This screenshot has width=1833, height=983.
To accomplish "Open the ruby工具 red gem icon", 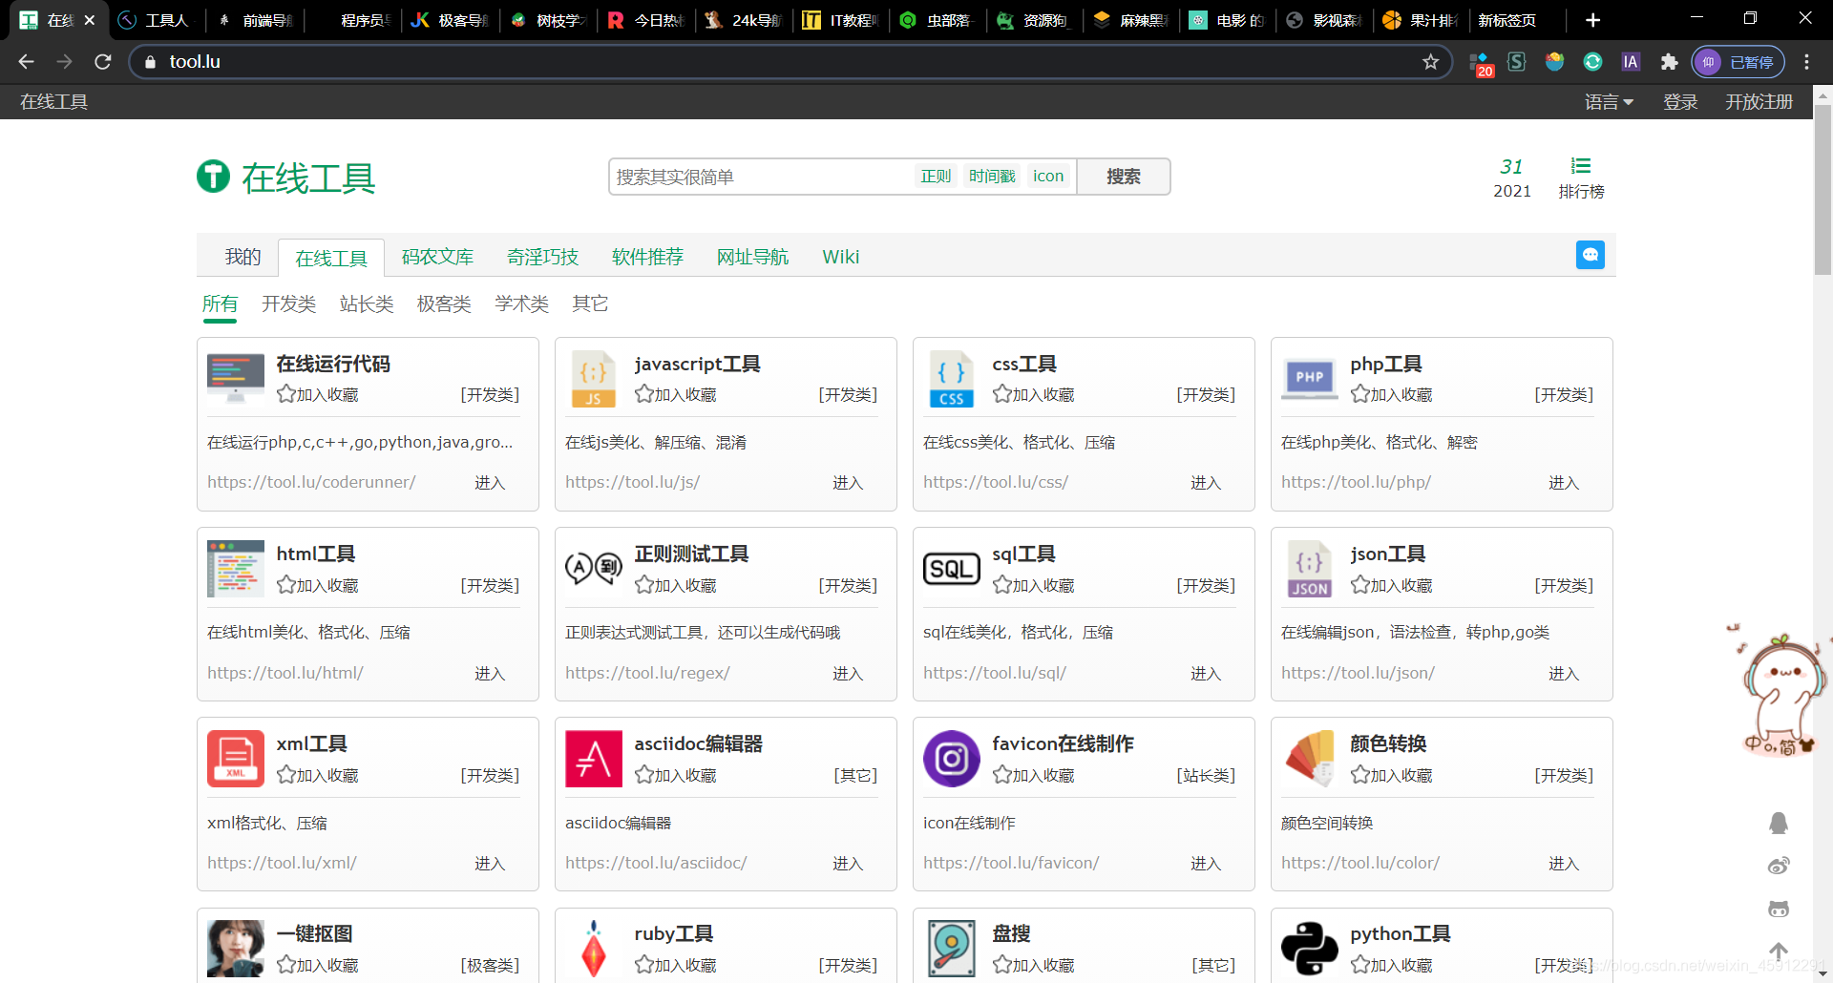I will click(594, 949).
